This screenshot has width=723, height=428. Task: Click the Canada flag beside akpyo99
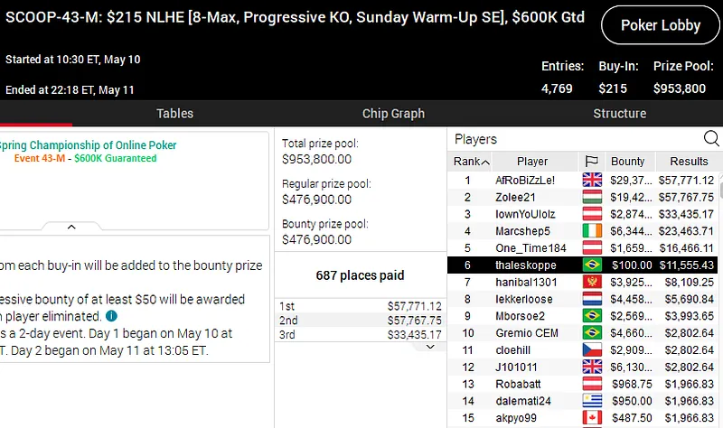pyautogui.click(x=592, y=418)
